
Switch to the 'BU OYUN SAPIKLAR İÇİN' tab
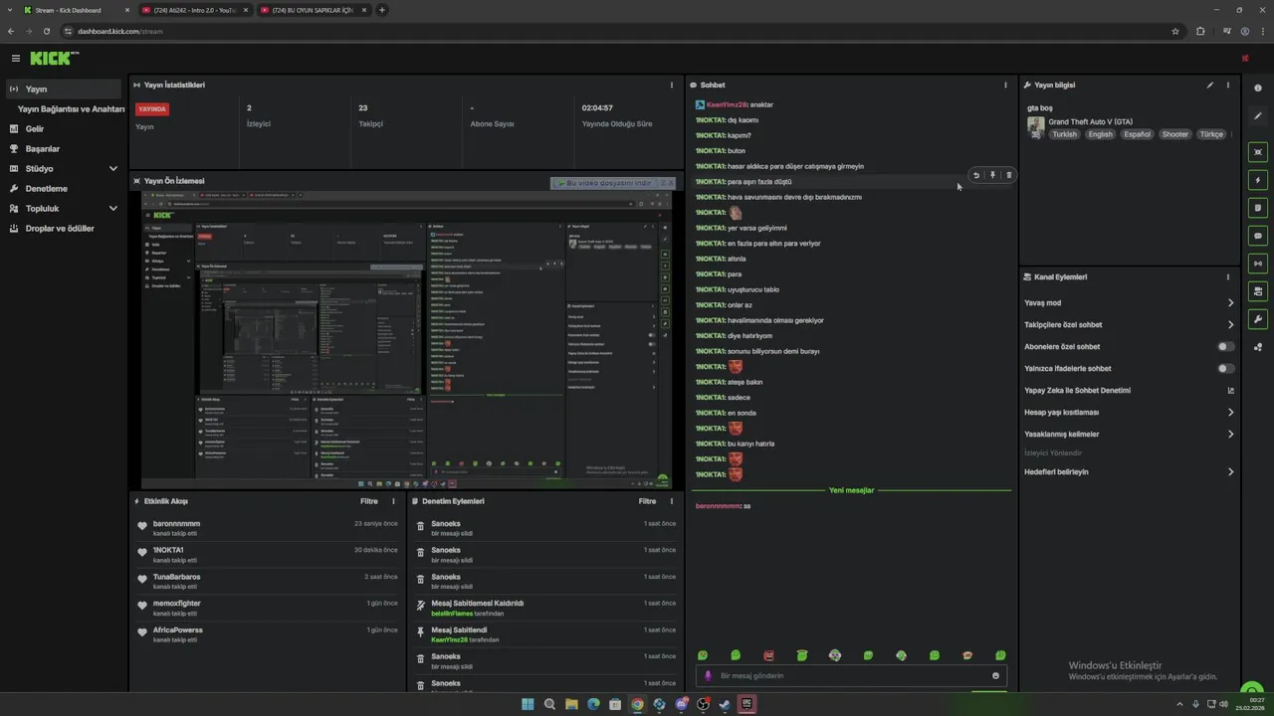(314, 10)
